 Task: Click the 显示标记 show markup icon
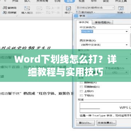coord(78,12)
